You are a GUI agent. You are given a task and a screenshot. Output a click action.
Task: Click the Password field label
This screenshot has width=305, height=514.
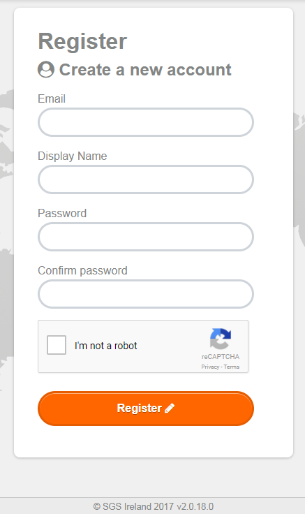pos(62,214)
